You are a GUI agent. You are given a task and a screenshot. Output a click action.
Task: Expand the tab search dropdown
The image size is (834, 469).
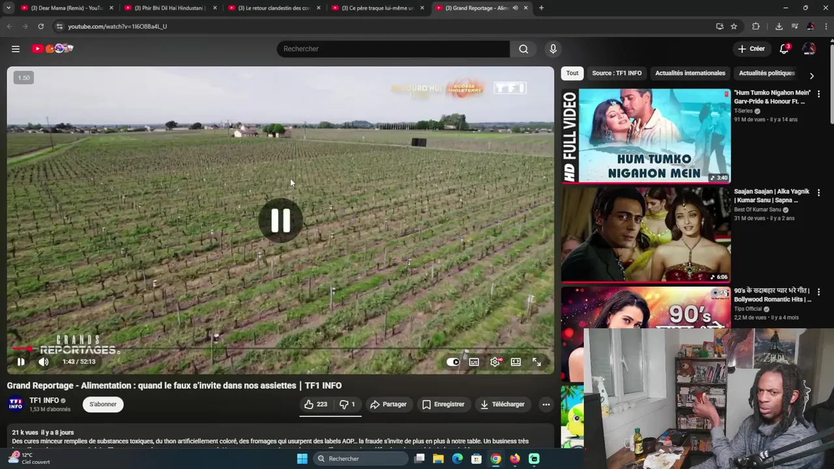8,8
